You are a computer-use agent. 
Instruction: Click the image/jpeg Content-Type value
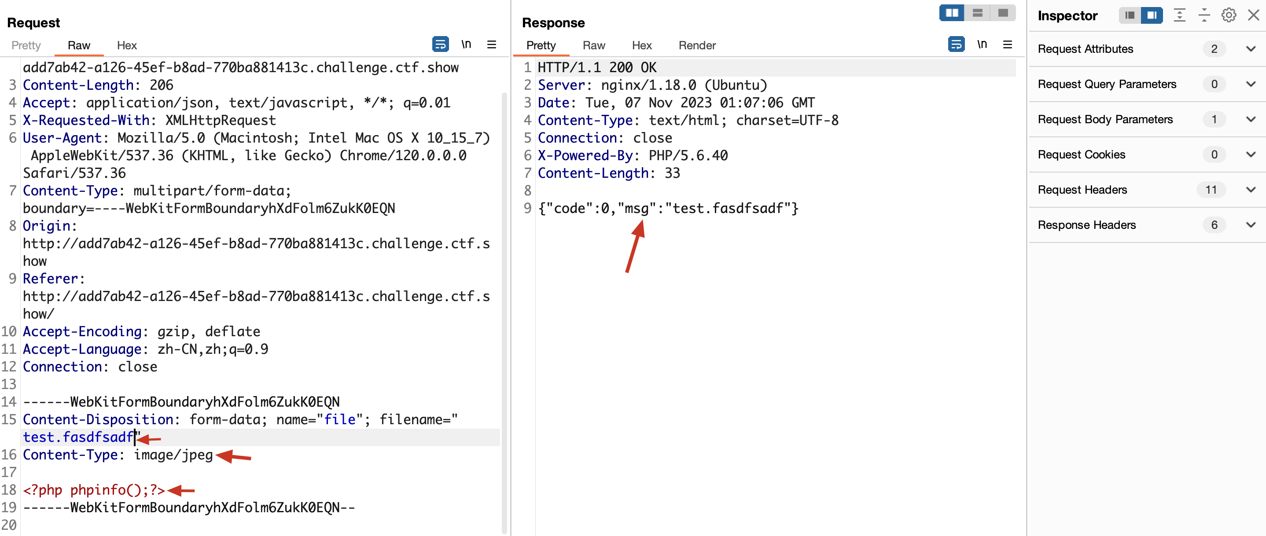[x=173, y=455]
